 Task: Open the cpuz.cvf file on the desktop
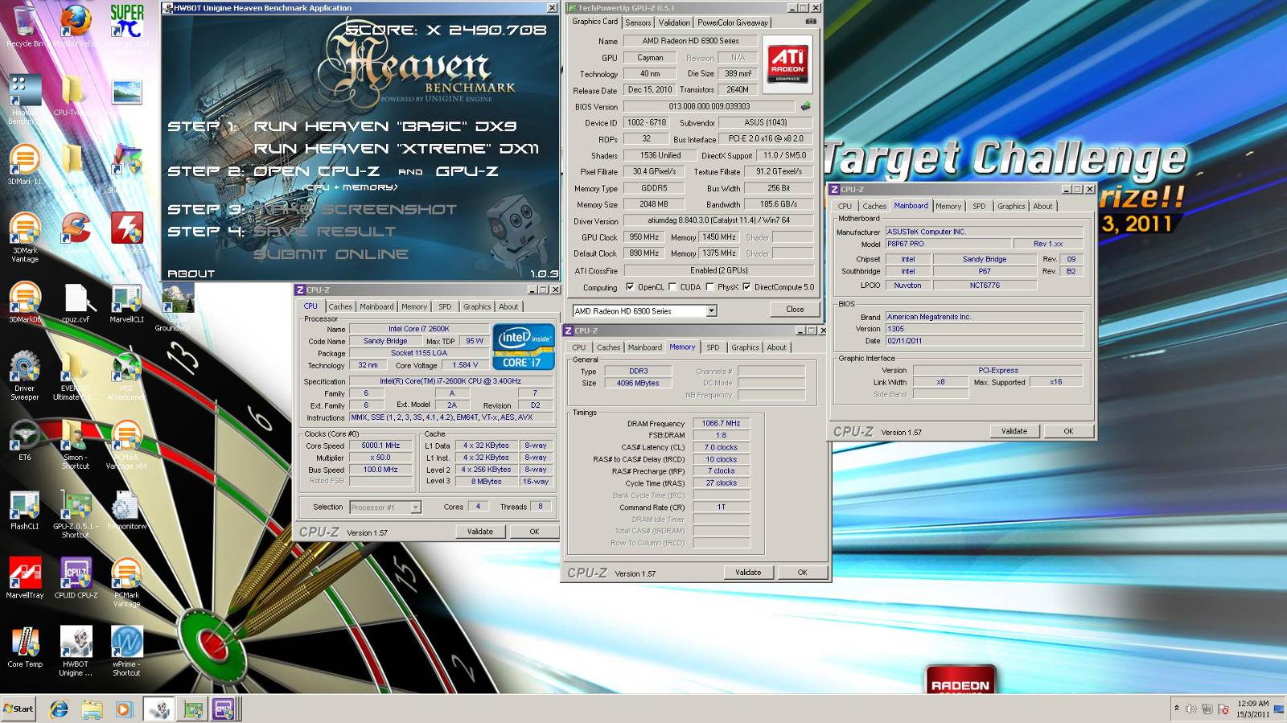click(76, 303)
